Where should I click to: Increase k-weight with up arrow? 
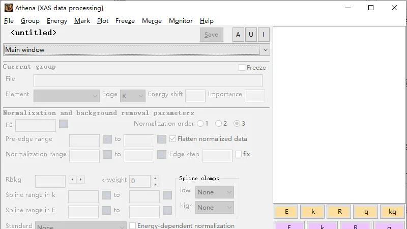(x=155, y=179)
